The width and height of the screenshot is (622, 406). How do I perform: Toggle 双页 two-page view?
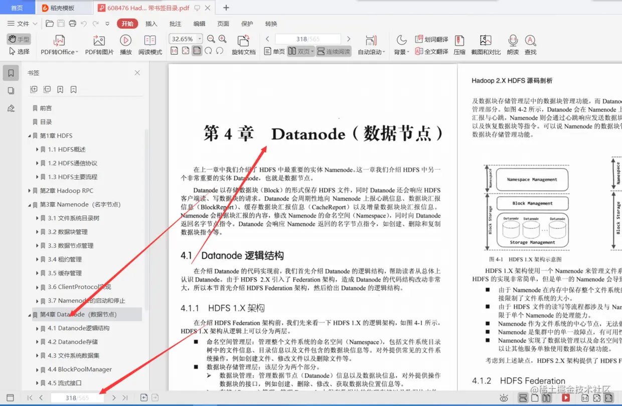click(x=301, y=51)
